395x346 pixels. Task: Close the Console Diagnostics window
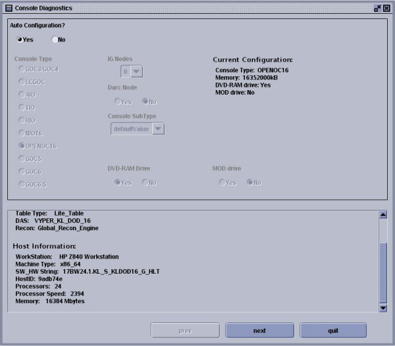click(x=387, y=8)
